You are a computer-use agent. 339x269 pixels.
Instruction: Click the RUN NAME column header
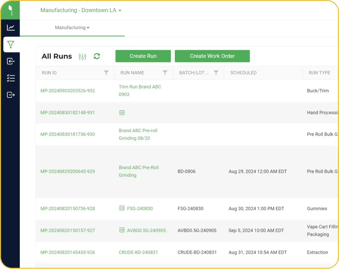click(132, 73)
